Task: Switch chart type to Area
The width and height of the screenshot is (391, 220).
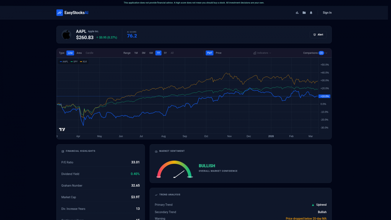Action: click(x=79, y=53)
